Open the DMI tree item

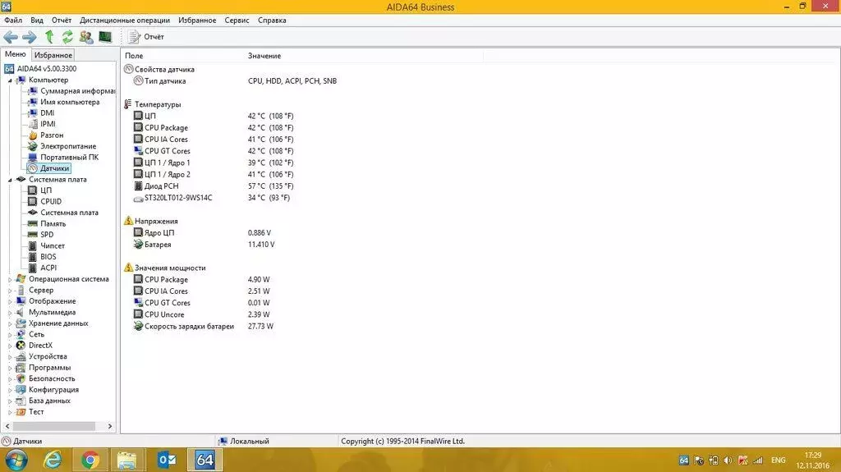coord(47,113)
